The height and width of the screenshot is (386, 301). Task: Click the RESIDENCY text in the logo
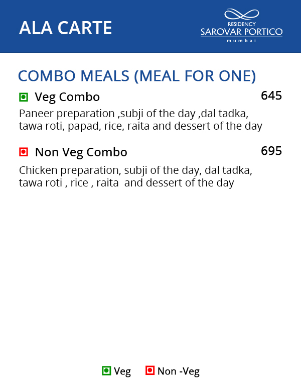click(x=241, y=24)
